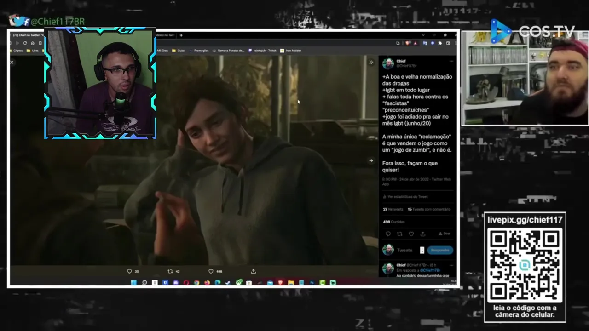Click the 'Tweete' reply input field
The width and height of the screenshot is (589, 331).
[405, 250]
